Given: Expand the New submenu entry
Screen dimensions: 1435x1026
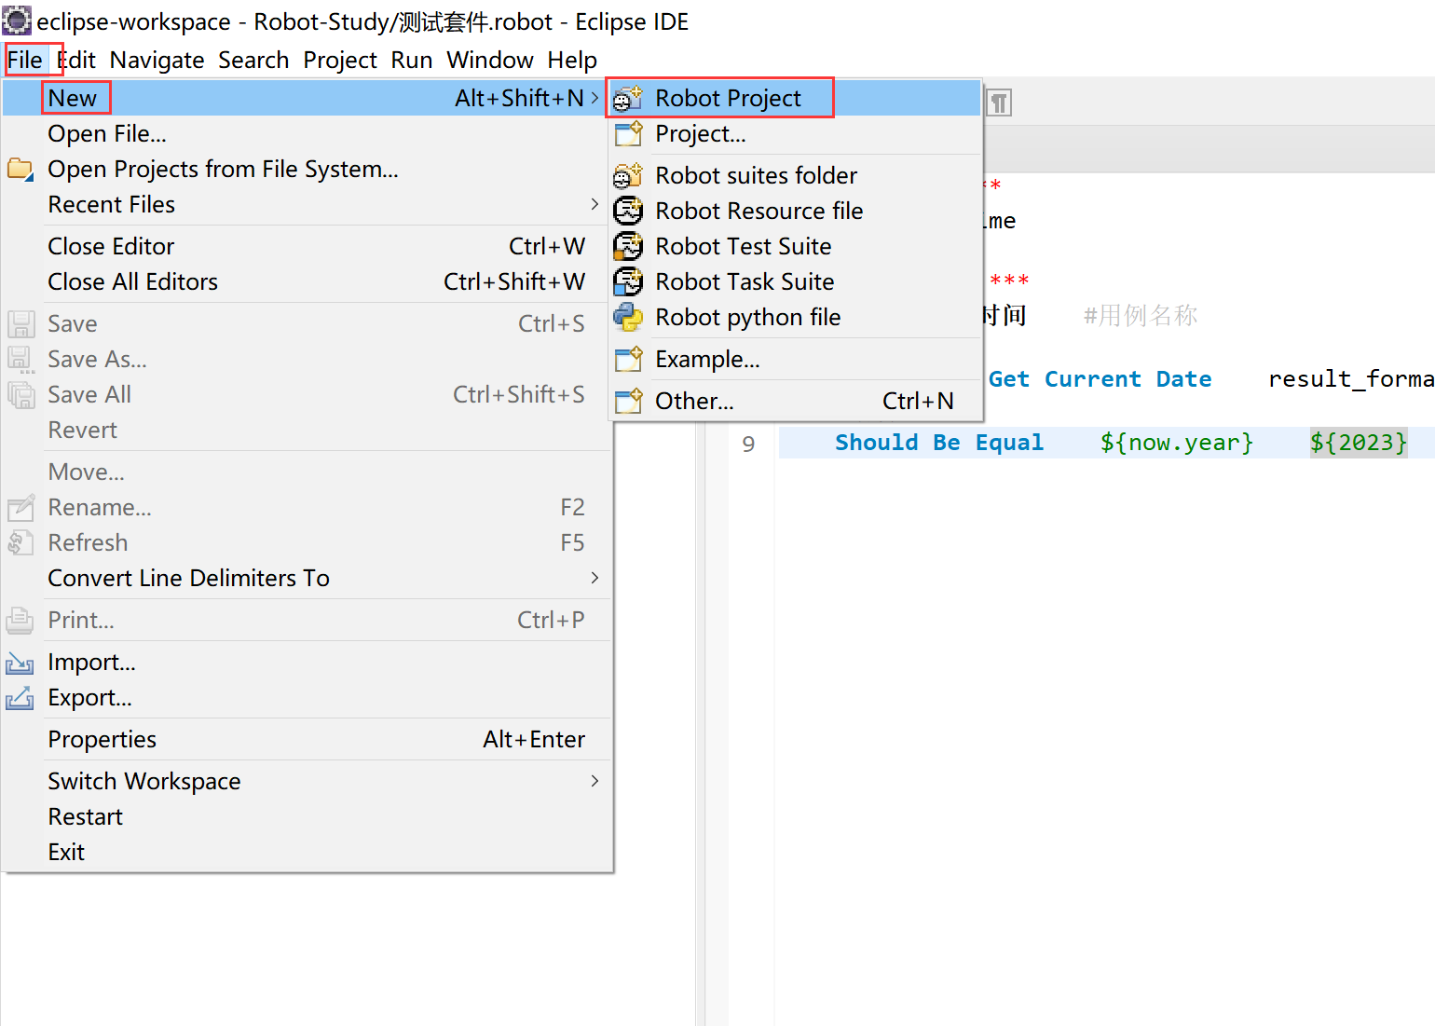Looking at the screenshot, I should (306, 98).
